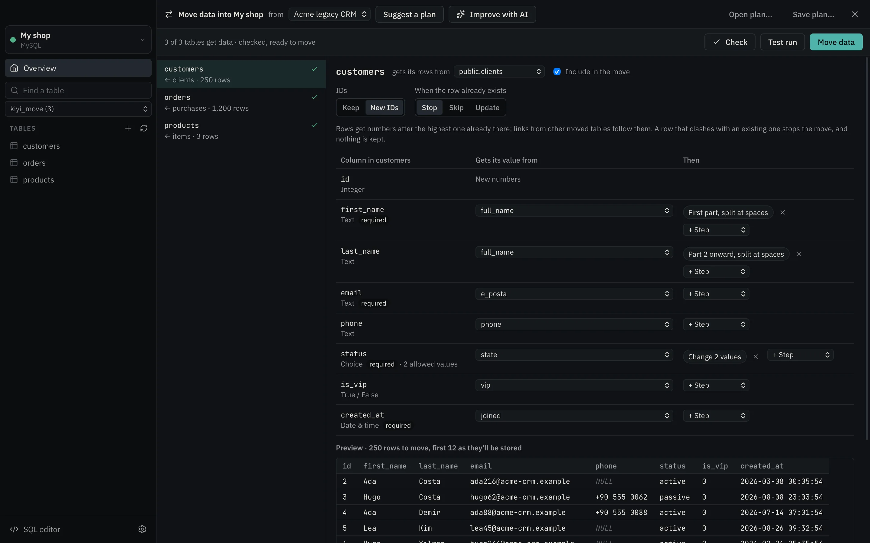Click the products table icon in sidebar
This screenshot has width=870, height=543.
click(x=14, y=179)
